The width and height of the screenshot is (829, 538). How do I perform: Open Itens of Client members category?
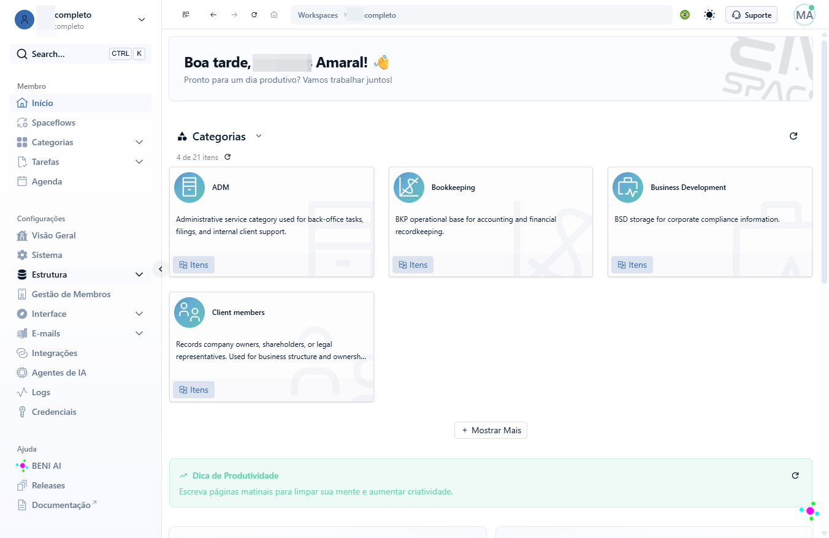(x=194, y=390)
